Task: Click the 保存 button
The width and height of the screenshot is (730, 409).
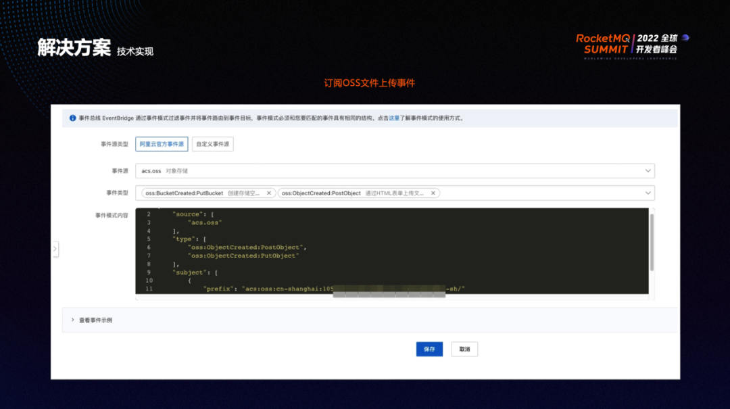Action: click(x=429, y=349)
